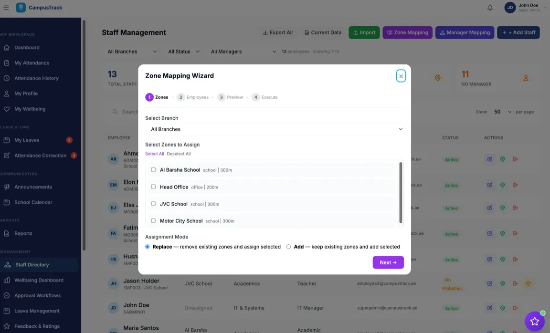Open the hamburger menu icon

6,8
